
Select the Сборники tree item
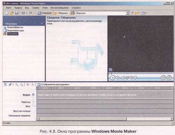tap(13, 34)
